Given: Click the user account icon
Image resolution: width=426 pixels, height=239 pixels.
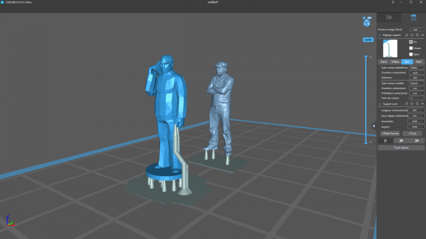Looking at the screenshot, I should click(x=393, y=2).
